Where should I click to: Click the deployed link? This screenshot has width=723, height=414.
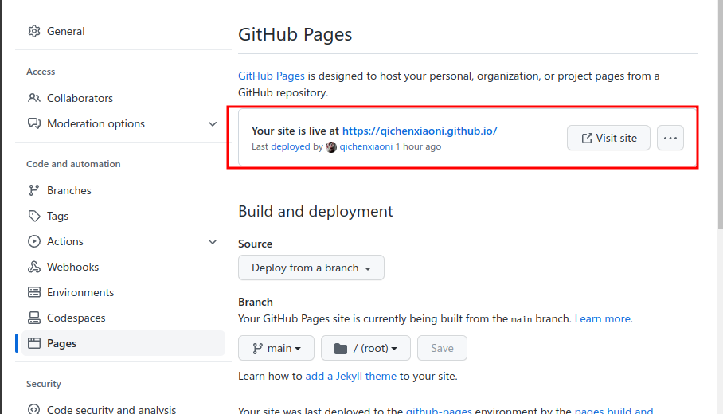click(x=291, y=146)
